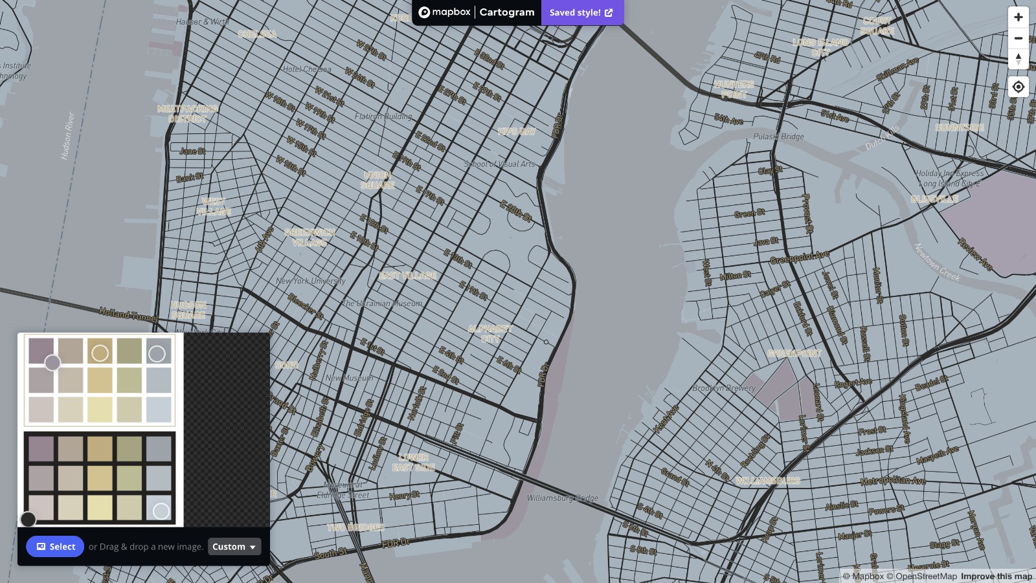Screen dimensions: 1036x583
Task: Click the transparent checkered image drop area
Action: [227, 427]
